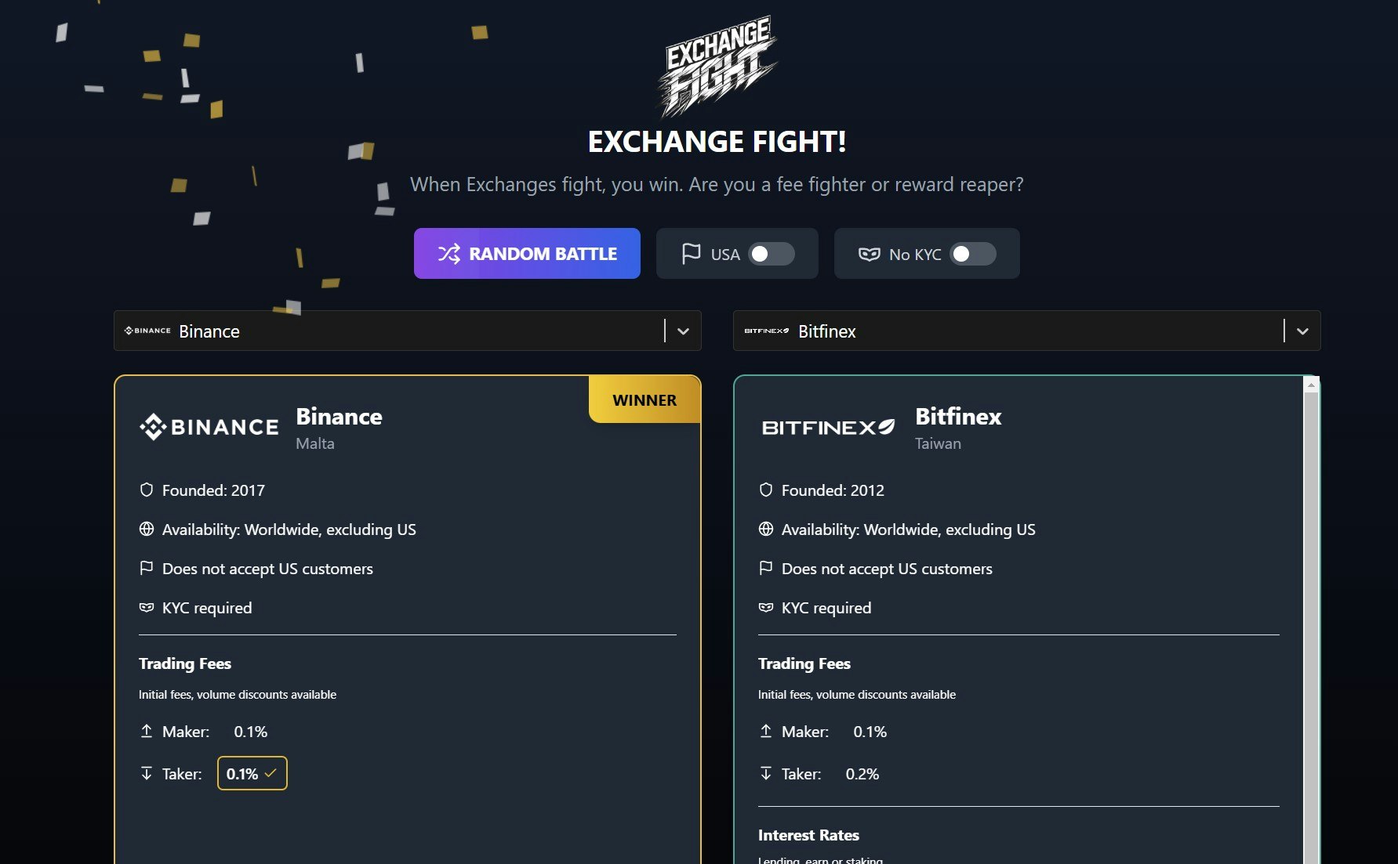Expand the Binance exchange dropdown chevron
Screen dimensions: 1398x864
(x=683, y=331)
